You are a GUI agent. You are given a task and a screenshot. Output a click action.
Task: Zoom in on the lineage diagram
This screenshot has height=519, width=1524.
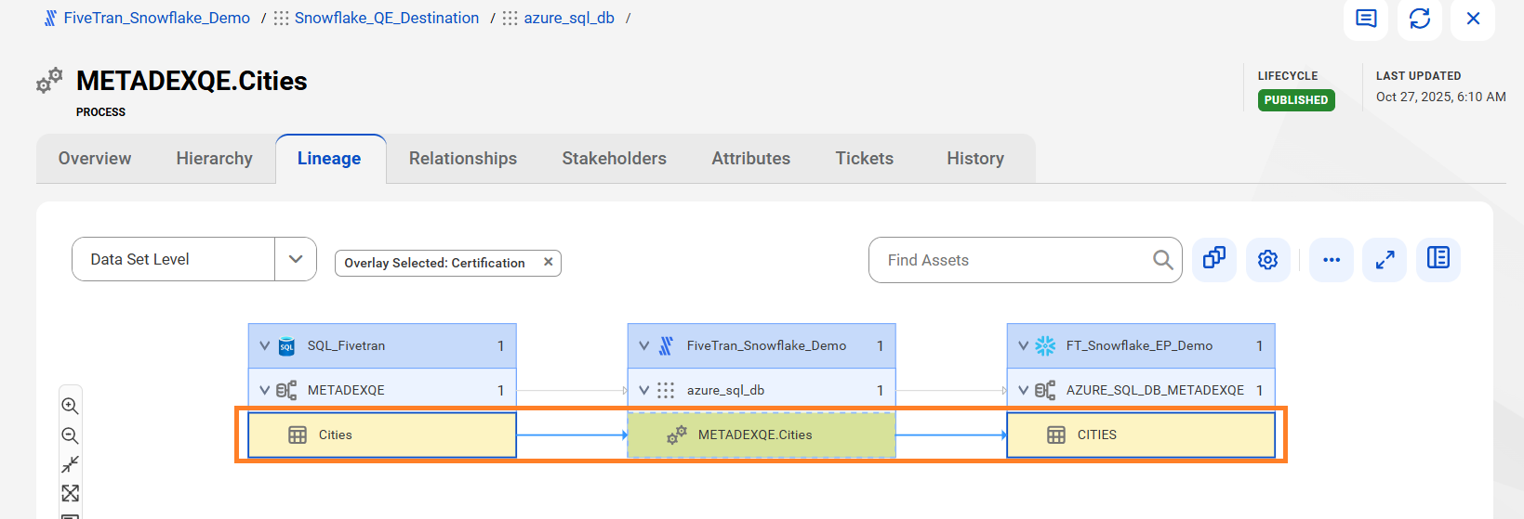click(x=70, y=406)
